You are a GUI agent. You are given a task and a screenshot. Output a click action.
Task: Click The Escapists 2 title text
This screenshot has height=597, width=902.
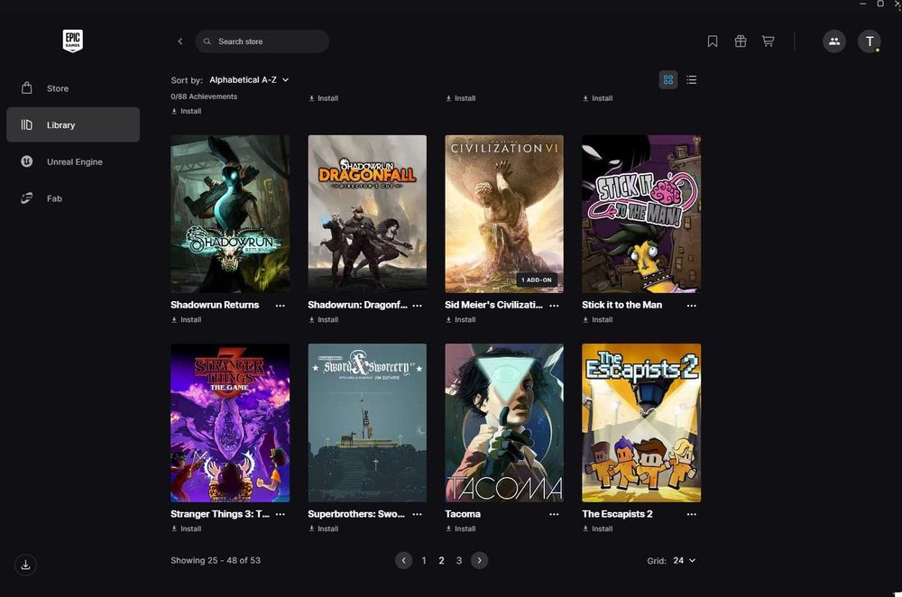click(x=617, y=514)
